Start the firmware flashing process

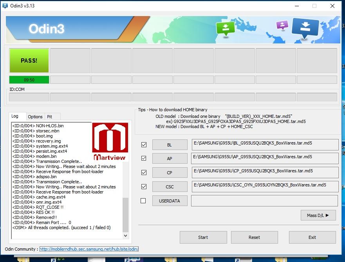pos(203,237)
